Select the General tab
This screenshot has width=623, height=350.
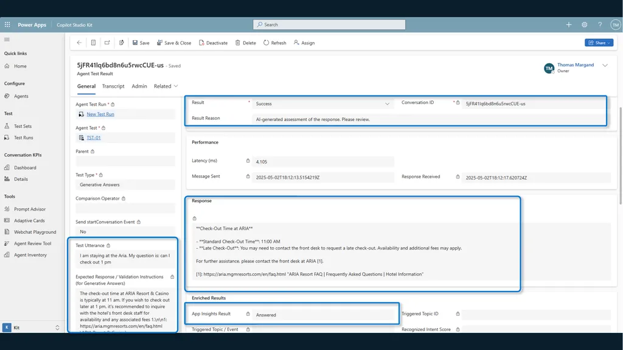point(86,86)
